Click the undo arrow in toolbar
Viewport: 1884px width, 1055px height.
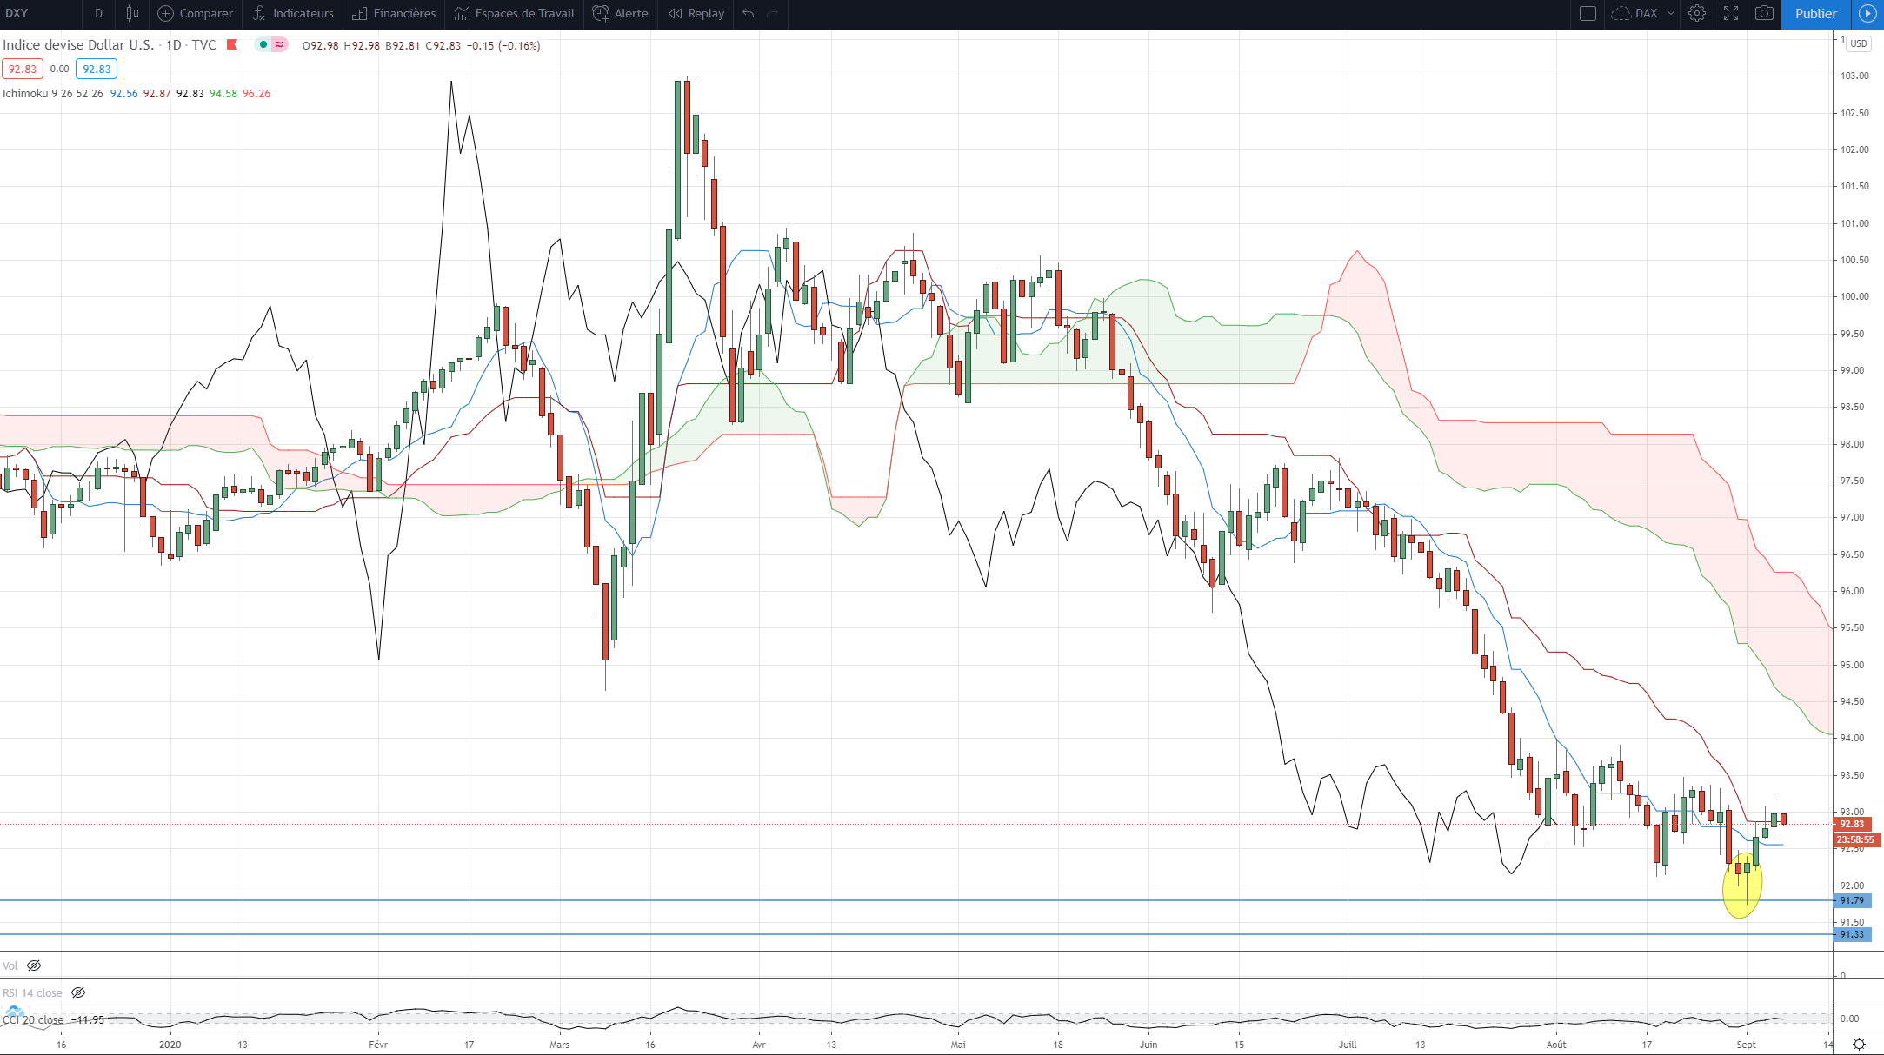point(749,13)
